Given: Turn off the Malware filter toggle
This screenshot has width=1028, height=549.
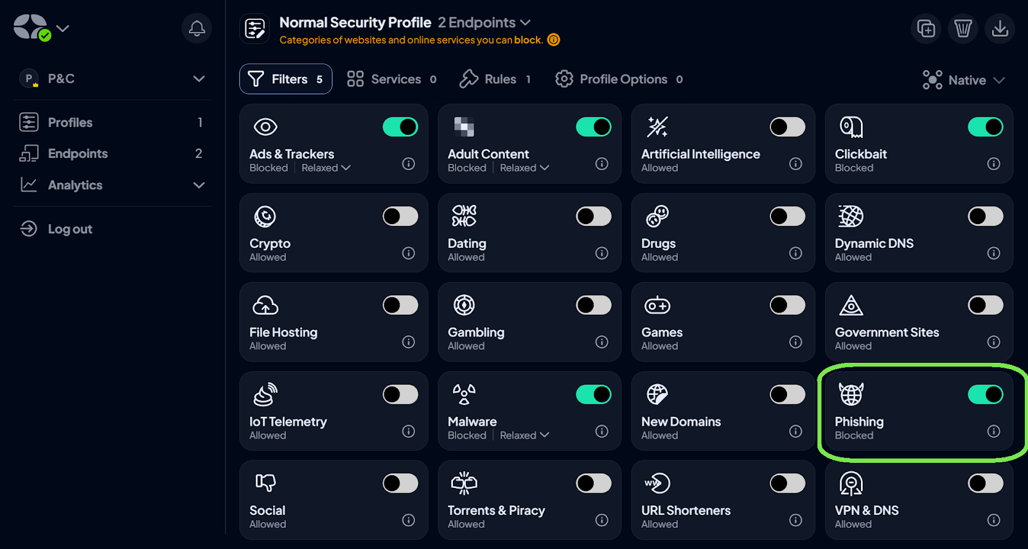Looking at the screenshot, I should (593, 394).
